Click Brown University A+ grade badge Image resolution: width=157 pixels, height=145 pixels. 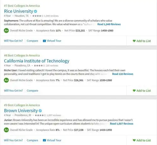(x=6, y=130)
